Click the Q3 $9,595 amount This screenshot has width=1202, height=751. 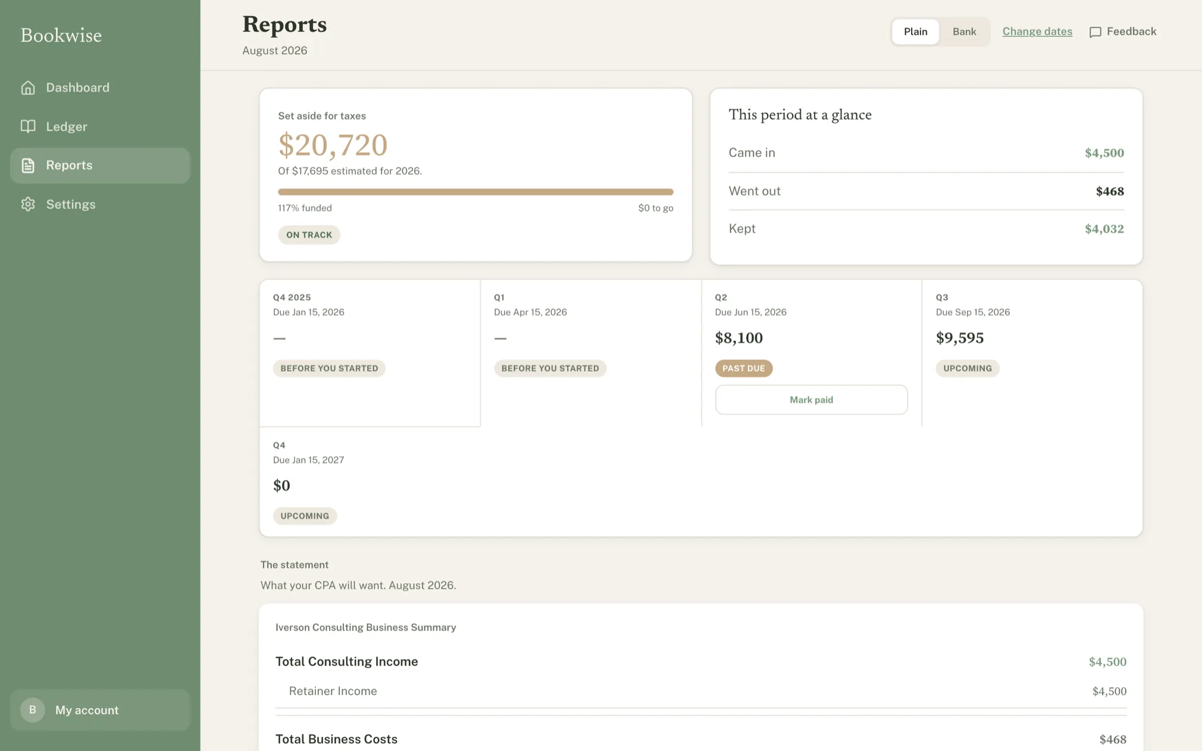tap(959, 338)
